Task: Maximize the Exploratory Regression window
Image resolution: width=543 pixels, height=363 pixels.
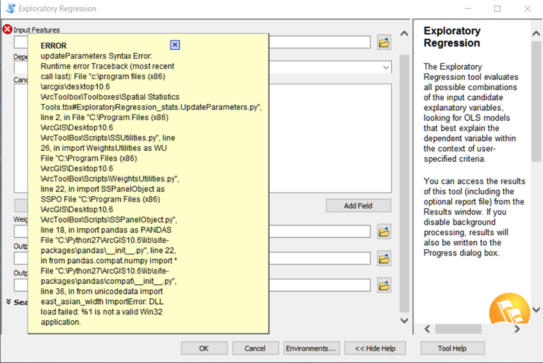Action: click(498, 9)
